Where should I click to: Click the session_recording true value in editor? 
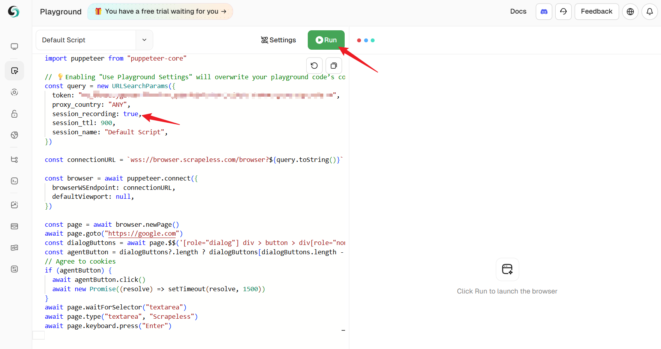click(x=131, y=114)
